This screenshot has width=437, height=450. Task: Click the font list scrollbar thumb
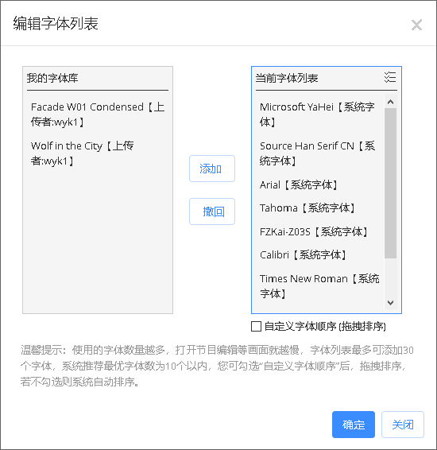390,183
